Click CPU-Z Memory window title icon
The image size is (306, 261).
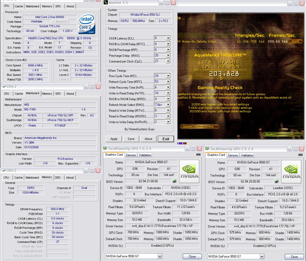click(x=3, y=170)
